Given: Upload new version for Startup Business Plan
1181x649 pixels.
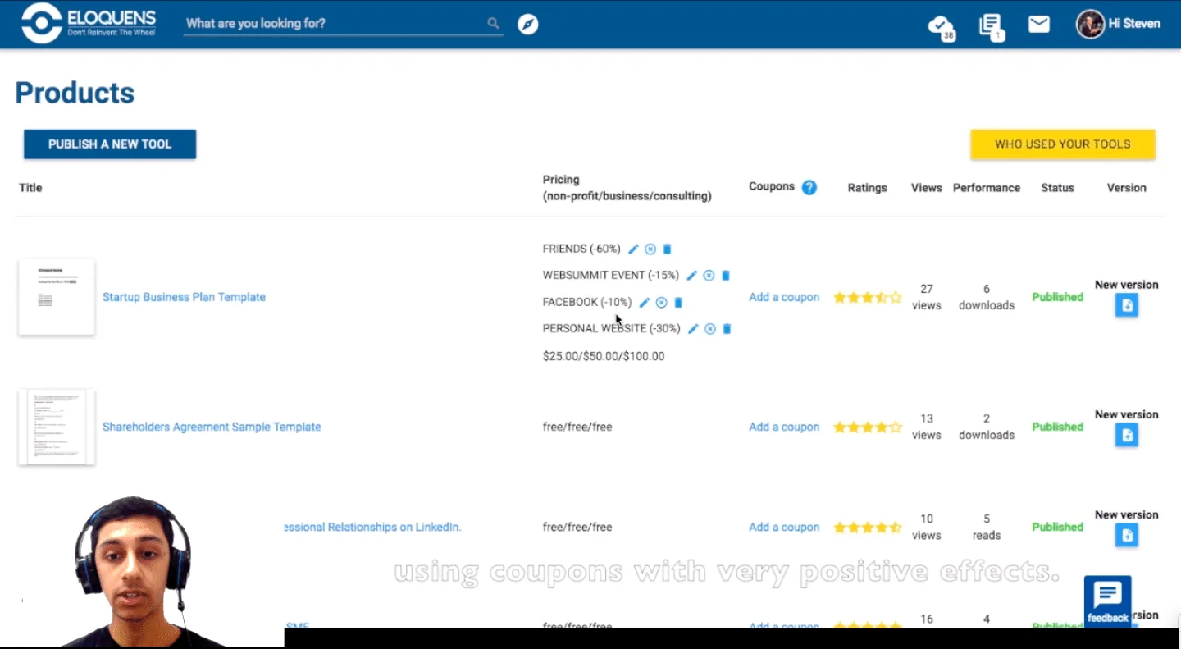Looking at the screenshot, I should pyautogui.click(x=1127, y=305).
